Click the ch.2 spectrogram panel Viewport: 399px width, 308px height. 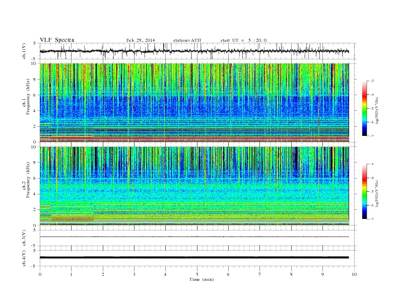[194, 186]
